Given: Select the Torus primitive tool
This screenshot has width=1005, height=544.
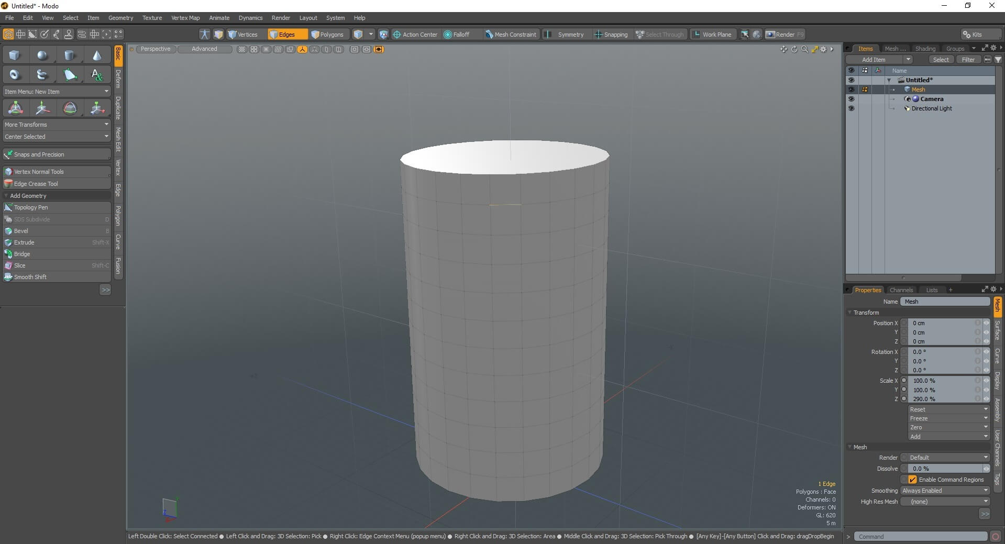Looking at the screenshot, I should pos(15,74).
